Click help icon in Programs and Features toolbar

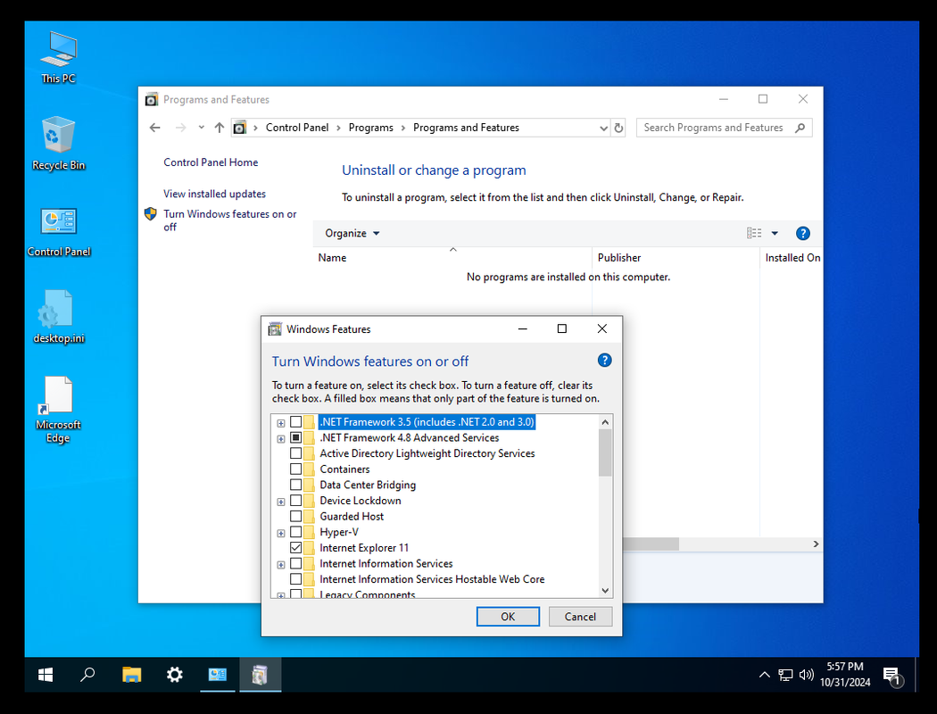tap(802, 234)
